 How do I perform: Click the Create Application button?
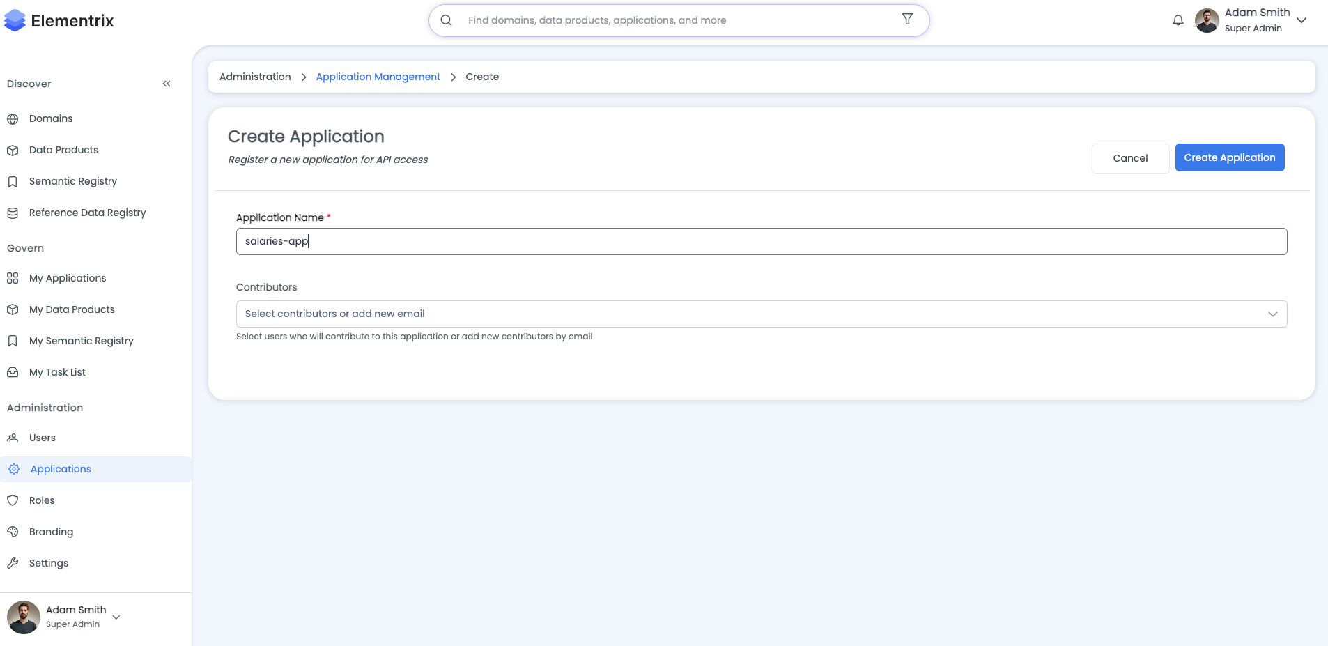click(x=1228, y=157)
